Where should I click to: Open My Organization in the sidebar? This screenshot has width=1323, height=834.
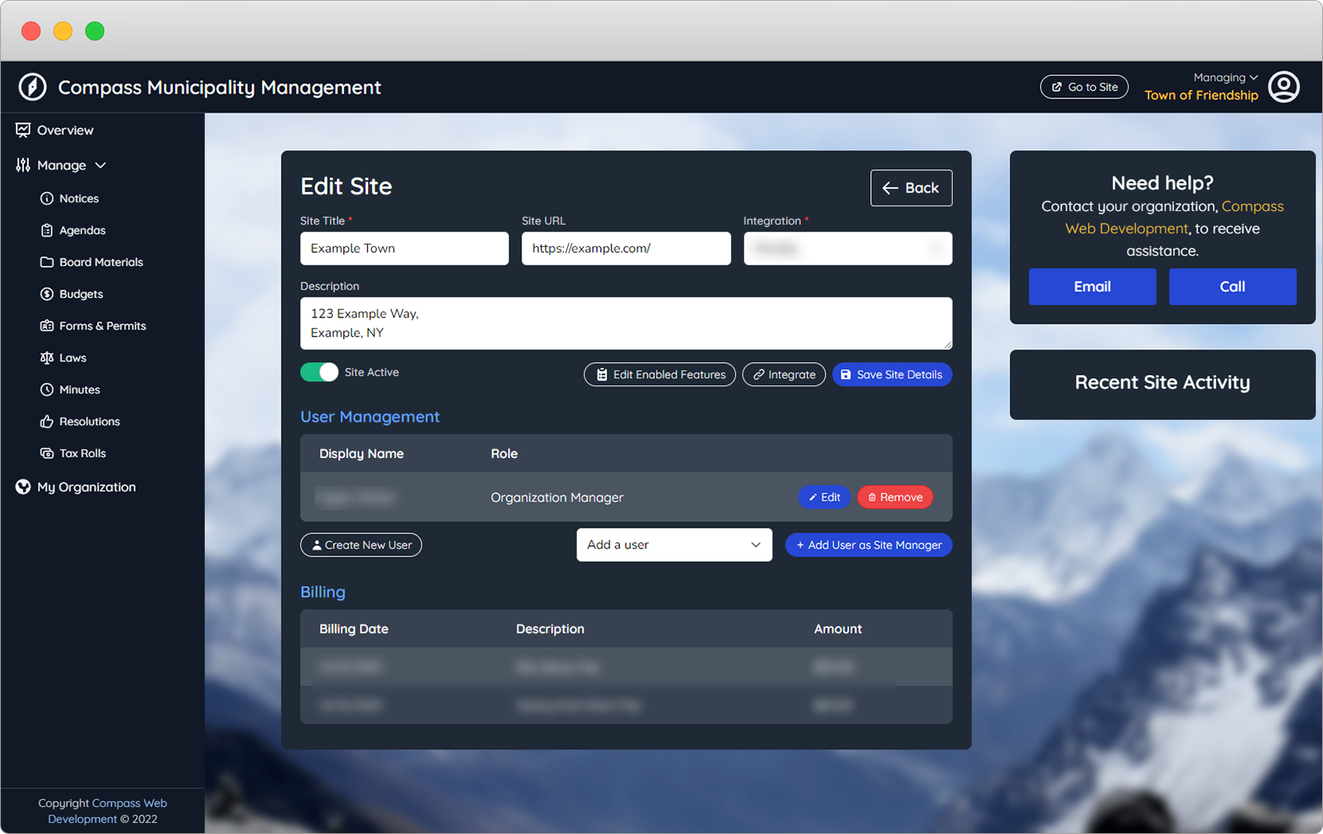click(86, 487)
